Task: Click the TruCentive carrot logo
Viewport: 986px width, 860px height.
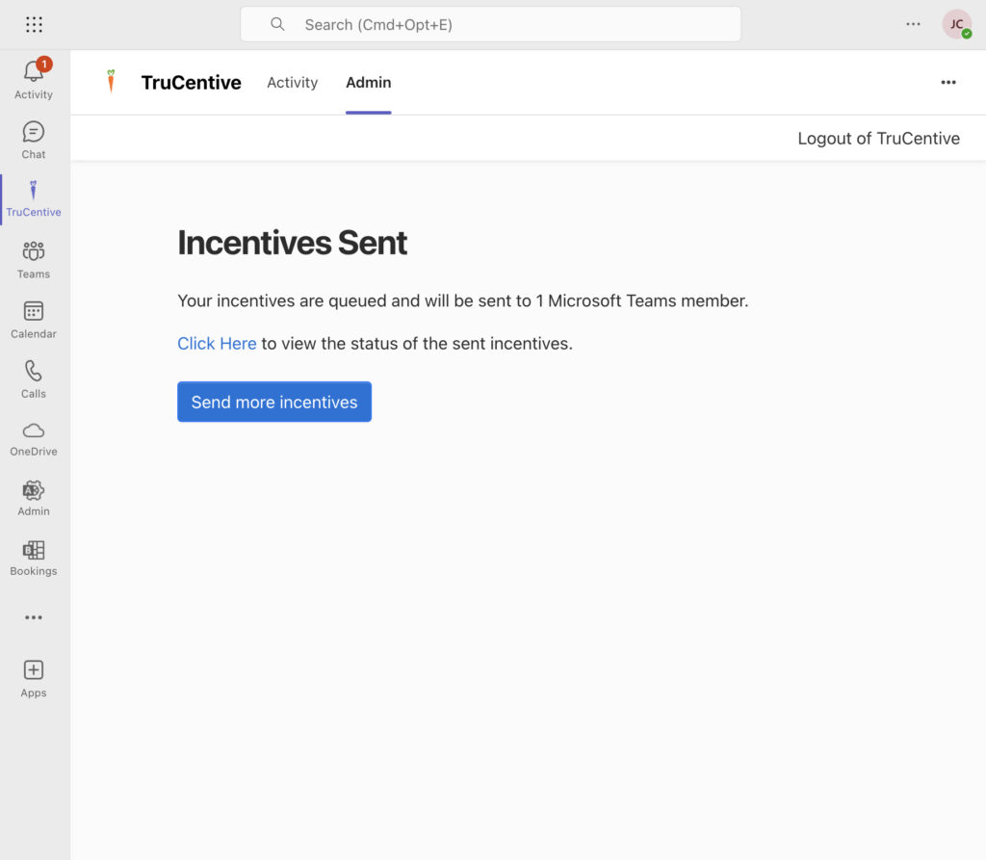Action: click(111, 82)
